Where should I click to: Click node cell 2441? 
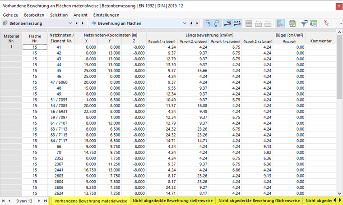pyautogui.click(x=59, y=170)
